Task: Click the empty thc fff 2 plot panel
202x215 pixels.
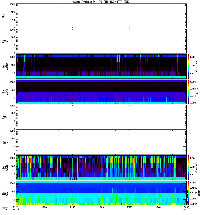Action: coord(101,142)
